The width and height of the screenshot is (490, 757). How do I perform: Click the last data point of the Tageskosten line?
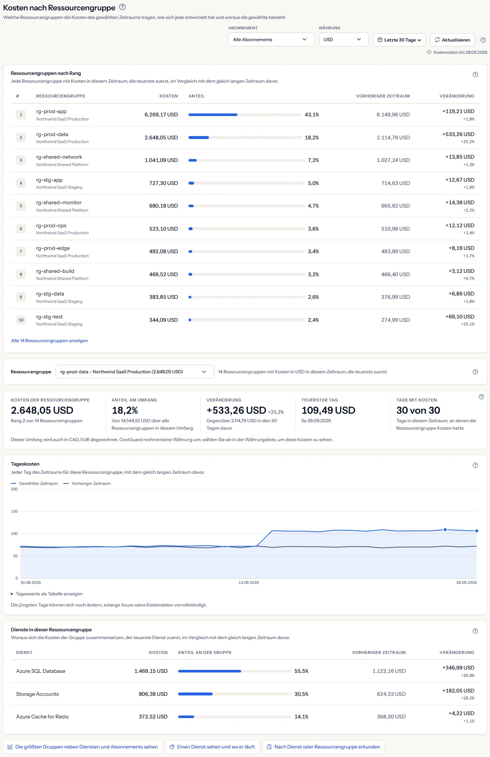tap(477, 531)
